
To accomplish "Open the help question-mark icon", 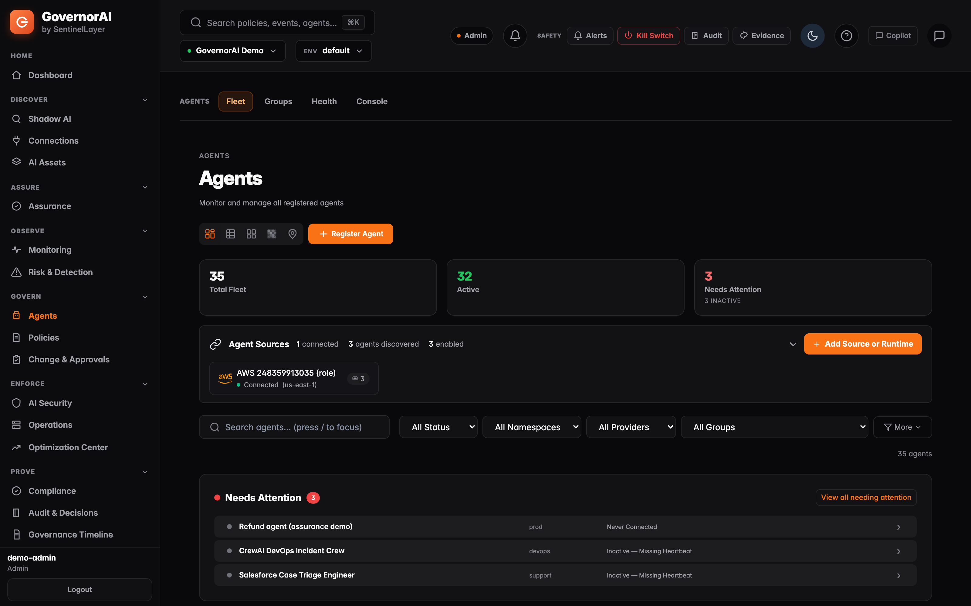I will pyautogui.click(x=846, y=36).
